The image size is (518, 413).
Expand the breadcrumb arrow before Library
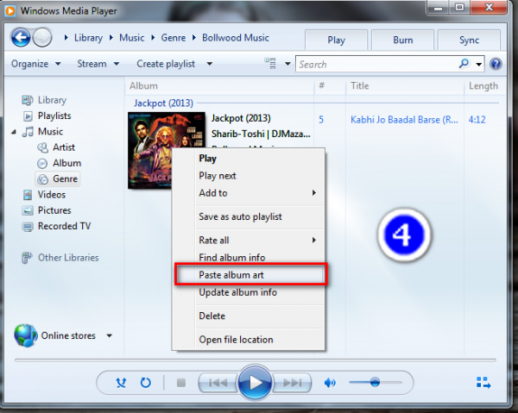point(66,38)
